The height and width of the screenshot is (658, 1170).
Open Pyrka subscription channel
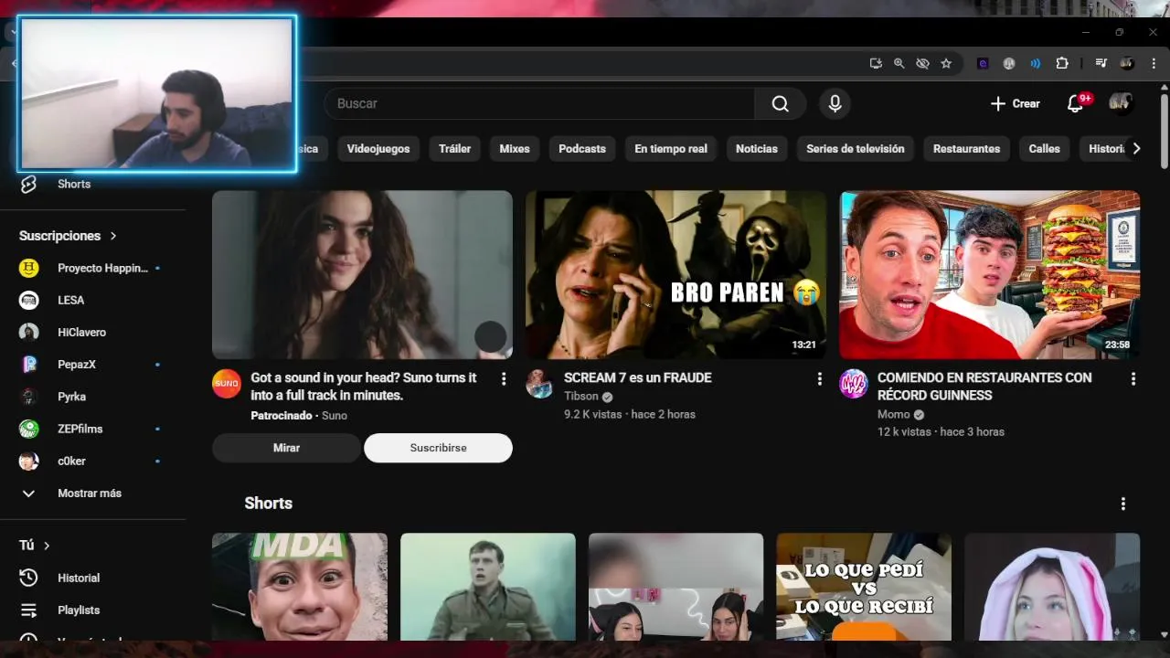pos(93,397)
